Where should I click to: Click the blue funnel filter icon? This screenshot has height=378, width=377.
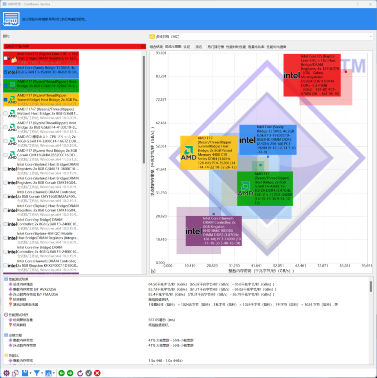pos(37,373)
